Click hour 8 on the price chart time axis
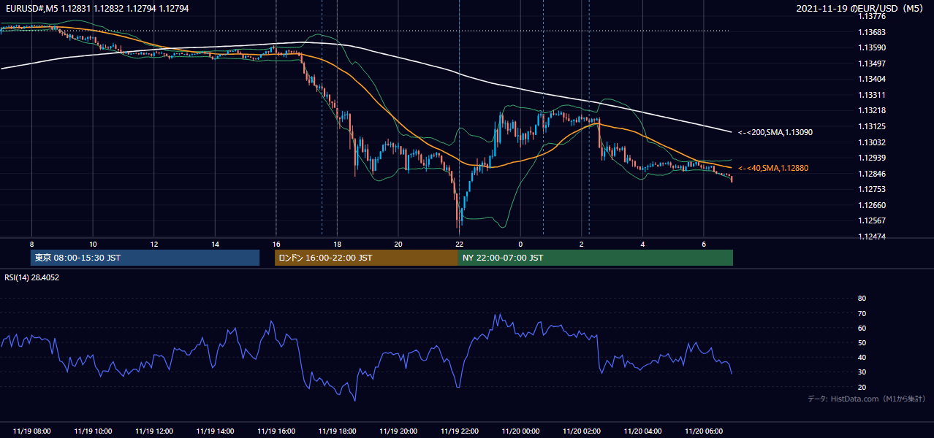This screenshot has width=934, height=438. click(32, 244)
